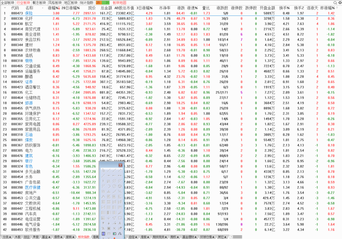342x239 pixels.
Task: Open the 股转 bottom tab menu
Action: [x=70, y=237]
